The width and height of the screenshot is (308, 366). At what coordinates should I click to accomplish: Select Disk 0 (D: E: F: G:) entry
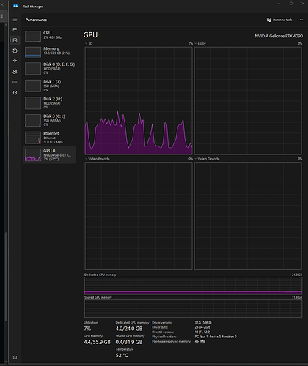click(x=49, y=68)
